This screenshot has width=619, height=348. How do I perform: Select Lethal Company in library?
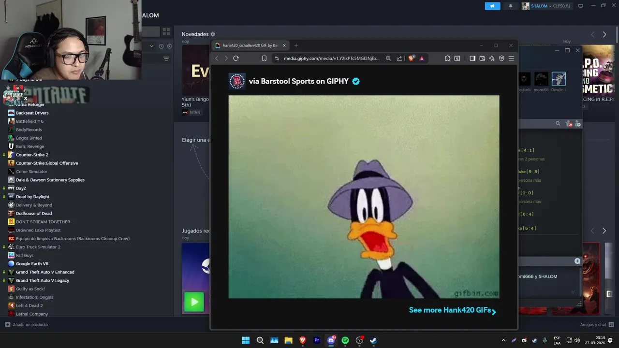tap(32, 314)
